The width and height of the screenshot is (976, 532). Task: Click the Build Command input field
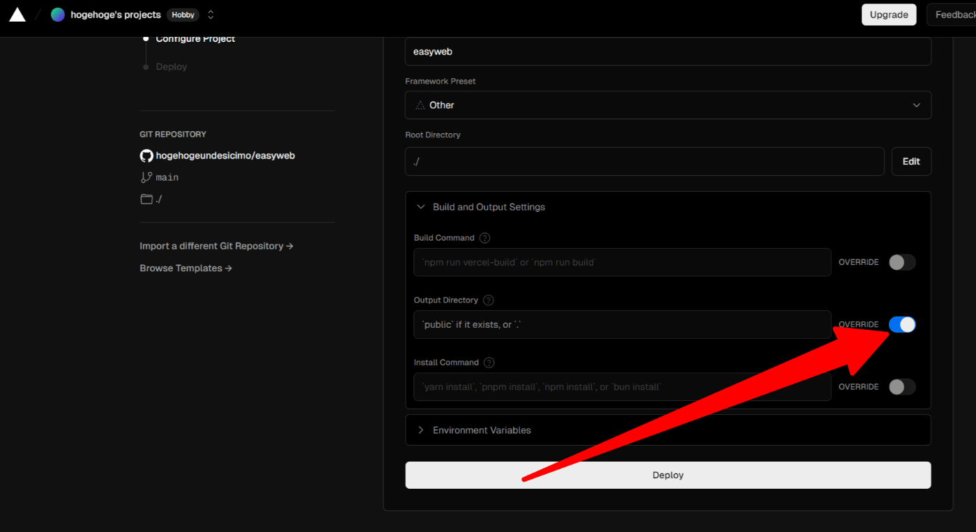click(x=622, y=262)
